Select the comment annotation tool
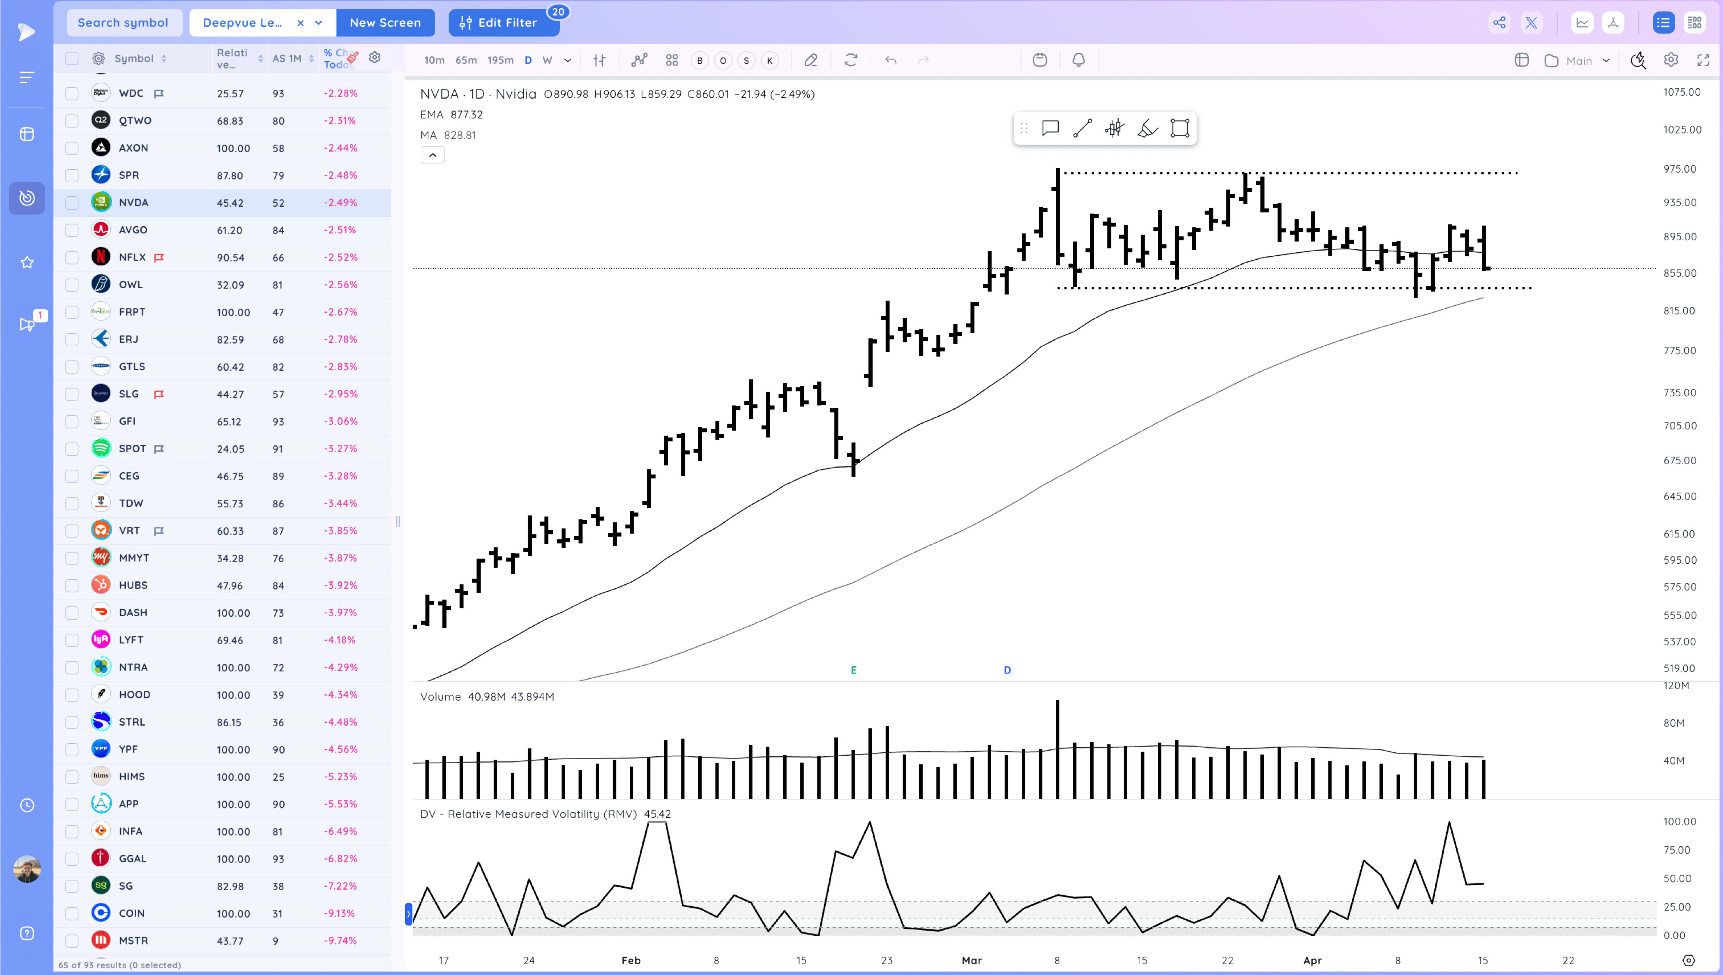The height and width of the screenshot is (975, 1723). [x=1050, y=128]
